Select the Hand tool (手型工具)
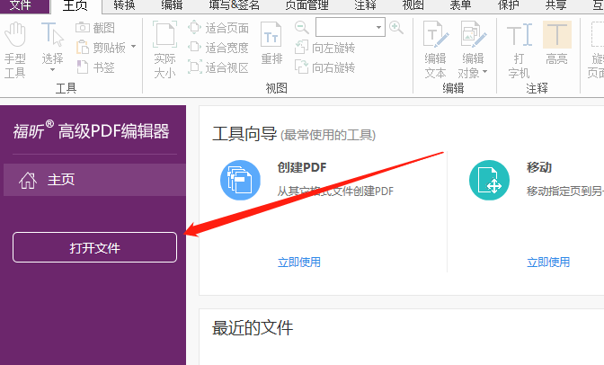Image resolution: width=604 pixels, height=365 pixels. point(14,49)
